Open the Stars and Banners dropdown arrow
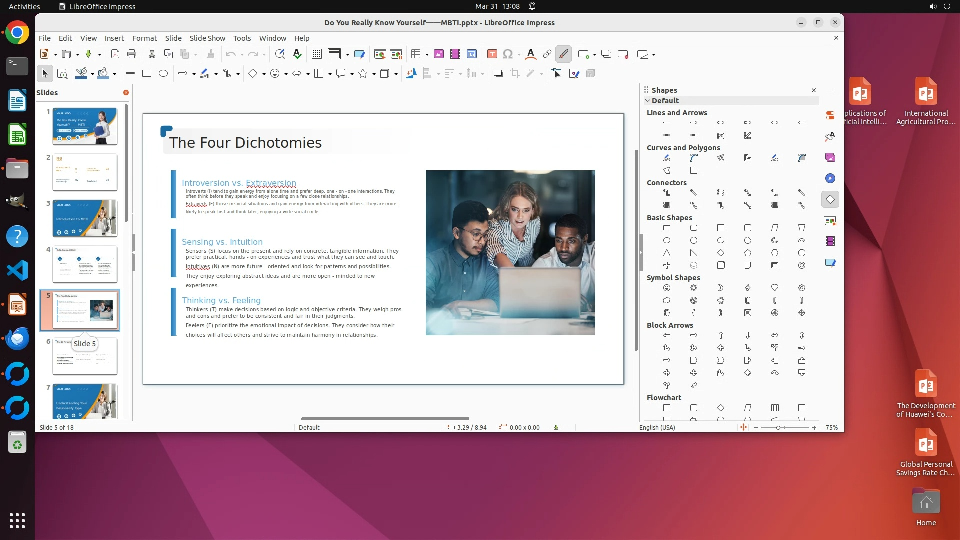The height and width of the screenshot is (540, 960). pyautogui.click(x=374, y=74)
